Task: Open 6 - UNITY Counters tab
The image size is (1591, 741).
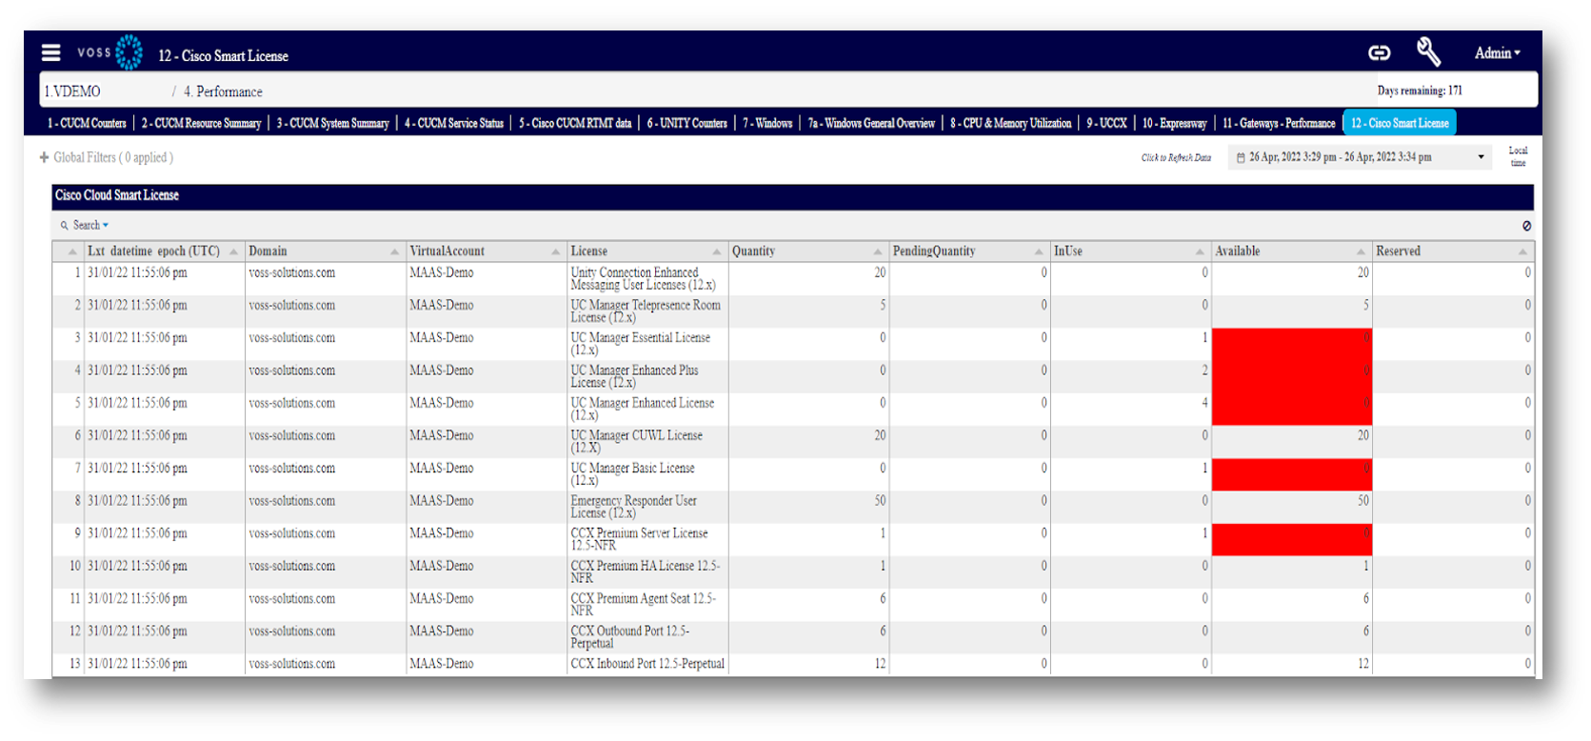Action: click(686, 123)
